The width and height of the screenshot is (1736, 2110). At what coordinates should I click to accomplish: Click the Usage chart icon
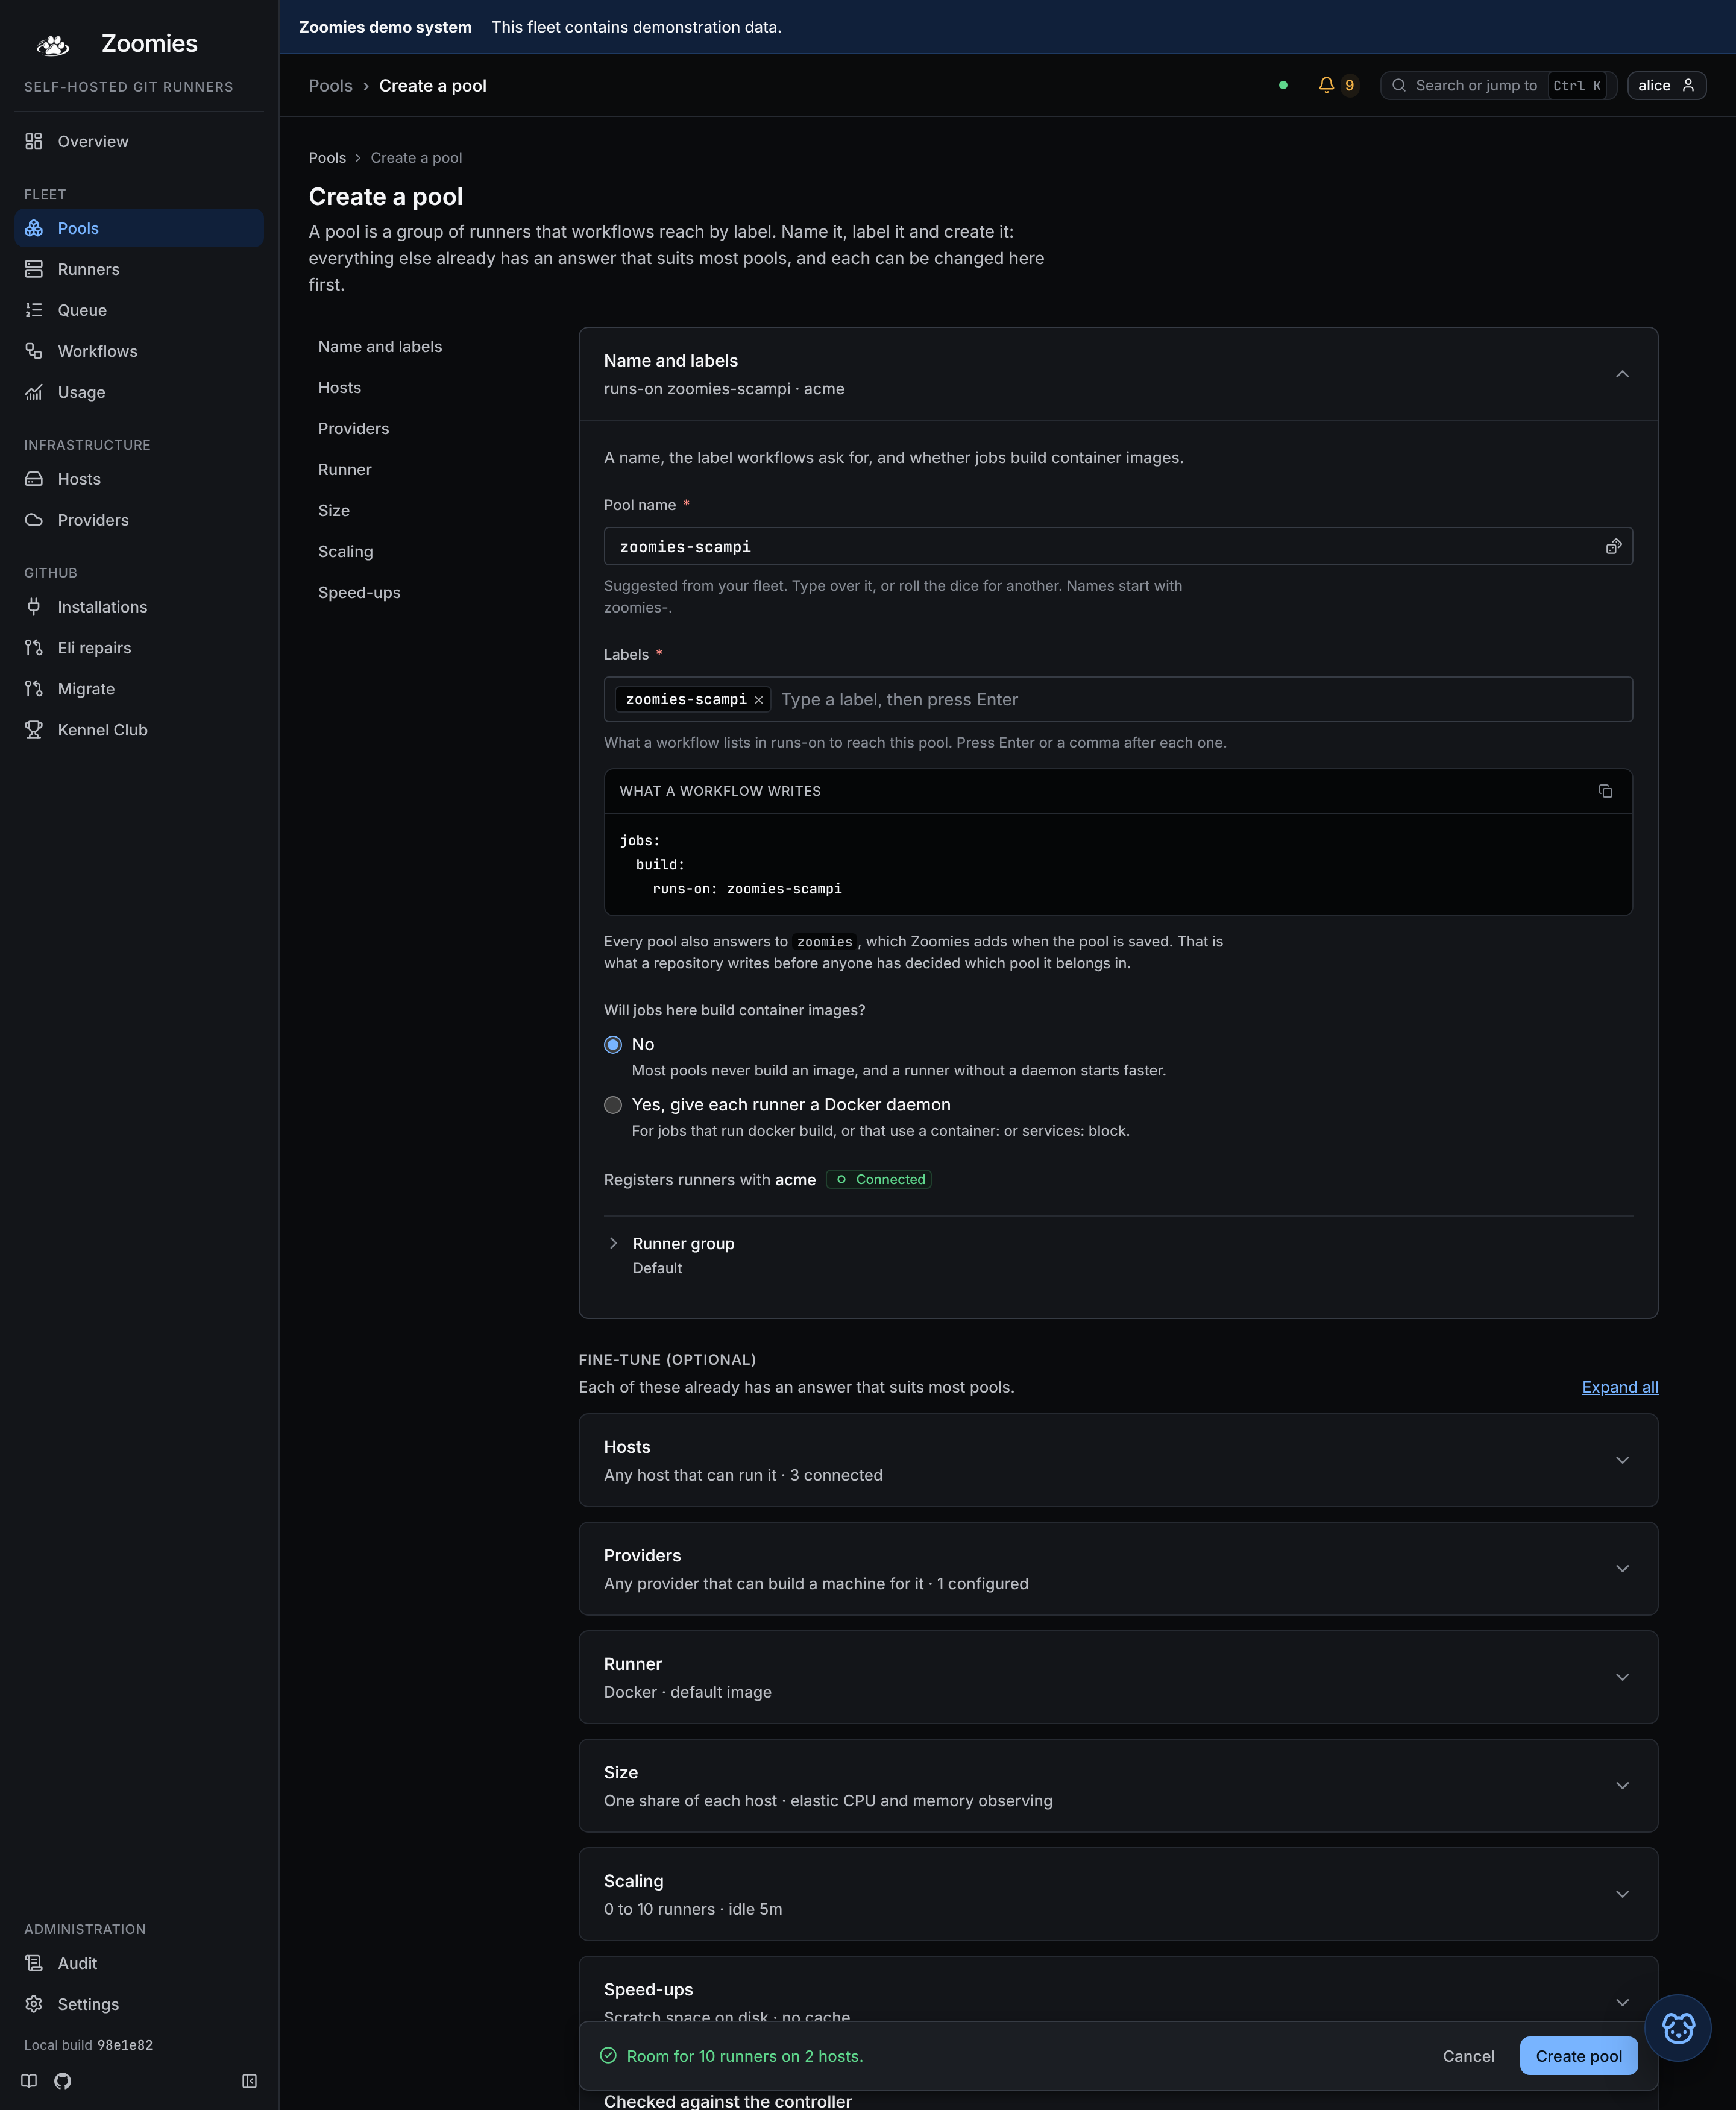(x=34, y=392)
